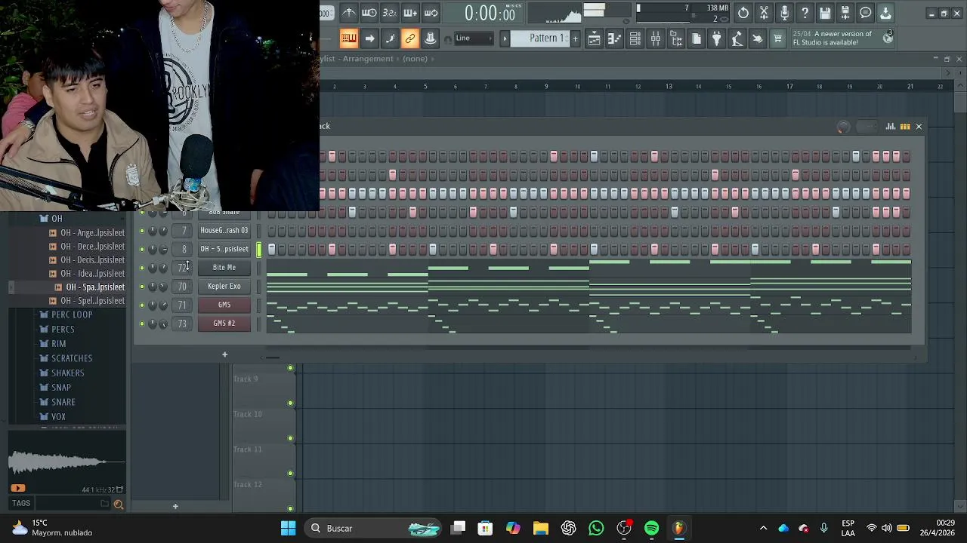Adjust the Channel rack swing knob
This screenshot has width=967, height=543.
click(843, 127)
